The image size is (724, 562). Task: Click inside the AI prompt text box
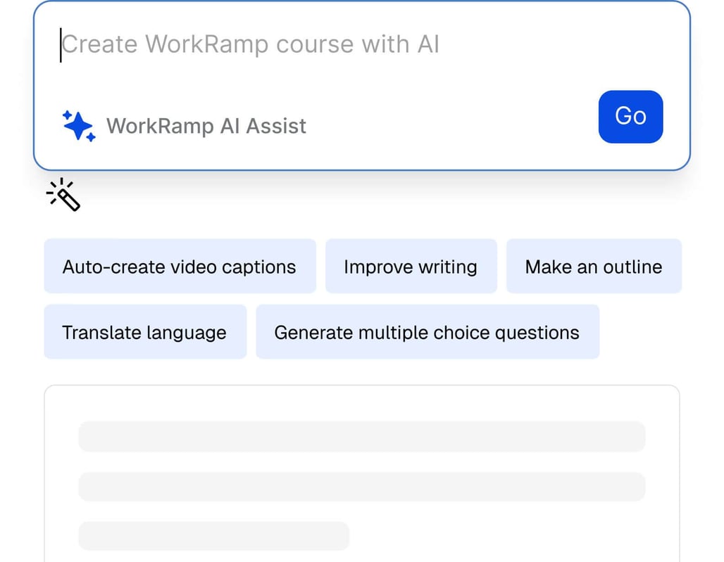(282, 44)
